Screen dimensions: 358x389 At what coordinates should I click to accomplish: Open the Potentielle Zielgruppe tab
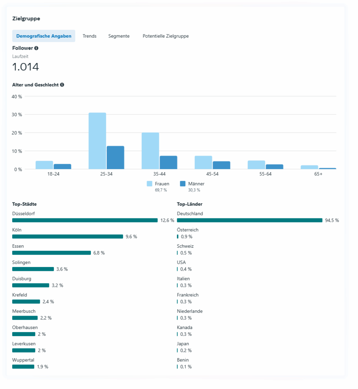[166, 36]
